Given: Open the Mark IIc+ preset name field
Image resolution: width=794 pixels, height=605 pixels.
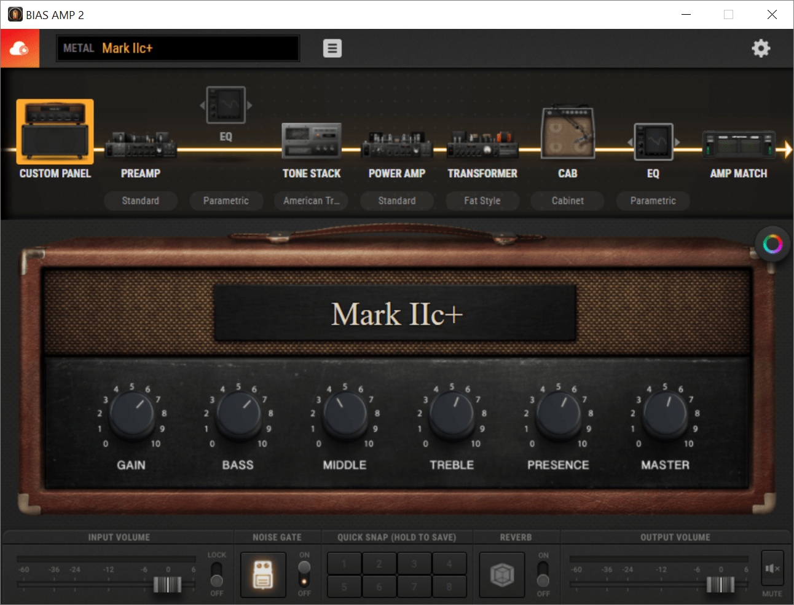Looking at the screenshot, I should [x=178, y=48].
